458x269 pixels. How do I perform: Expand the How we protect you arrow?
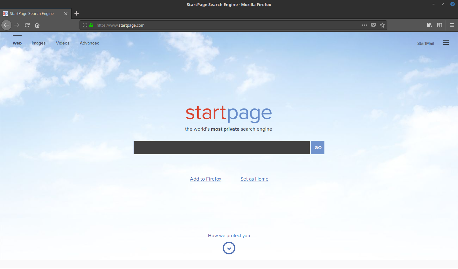click(x=229, y=248)
